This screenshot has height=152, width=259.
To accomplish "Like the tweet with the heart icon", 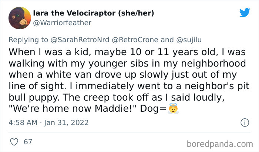I will point(13,142).
